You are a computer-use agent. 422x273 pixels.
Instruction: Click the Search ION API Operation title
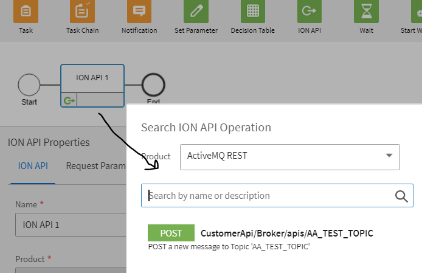[x=206, y=127]
